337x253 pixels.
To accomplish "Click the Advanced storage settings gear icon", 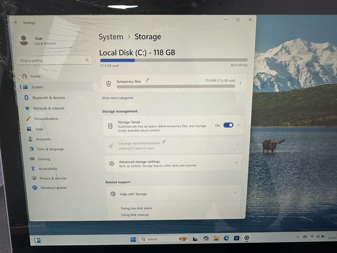I will [112, 163].
